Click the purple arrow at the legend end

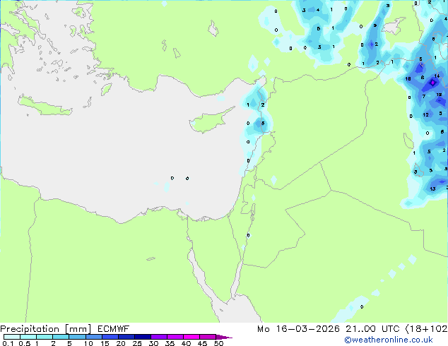pos(224,337)
